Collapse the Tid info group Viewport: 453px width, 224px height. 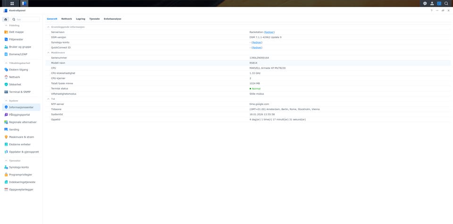48,99
